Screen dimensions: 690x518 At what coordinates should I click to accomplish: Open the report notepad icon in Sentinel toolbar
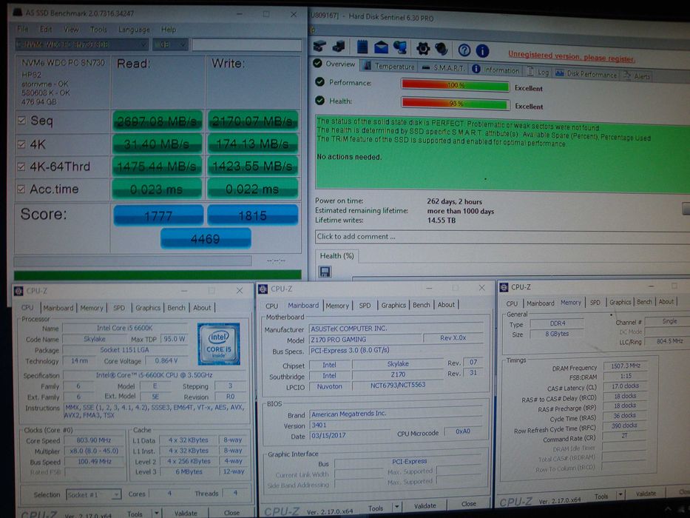click(x=362, y=46)
